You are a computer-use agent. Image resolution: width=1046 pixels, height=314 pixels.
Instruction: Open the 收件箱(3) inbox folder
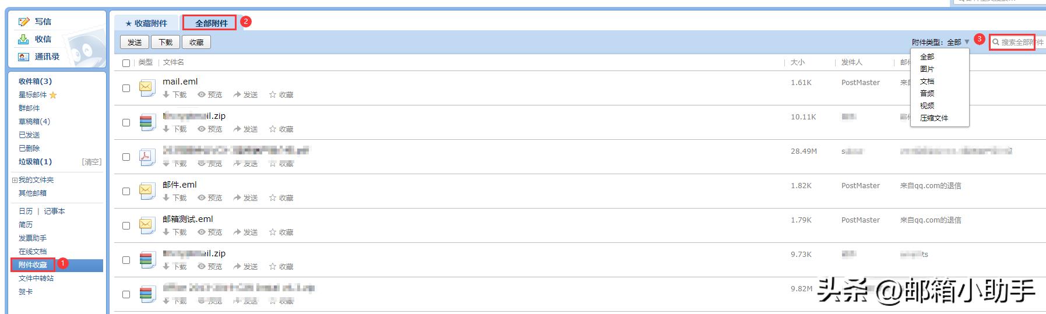tap(35, 81)
